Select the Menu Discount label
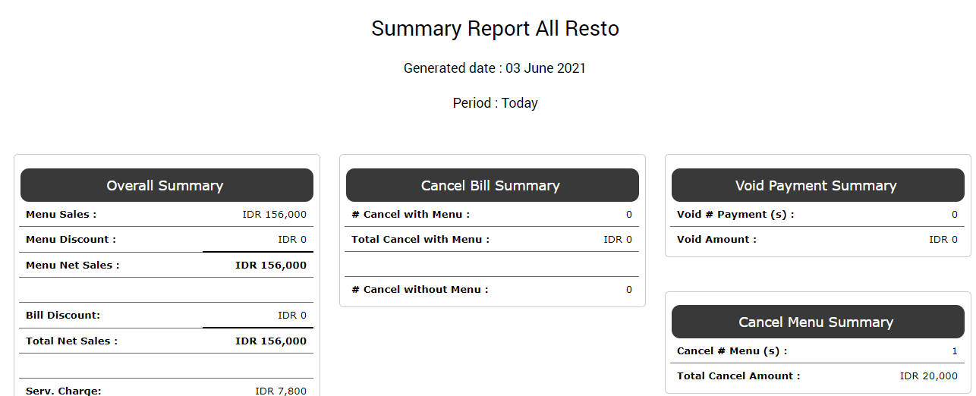The width and height of the screenshot is (976, 396). pos(71,240)
